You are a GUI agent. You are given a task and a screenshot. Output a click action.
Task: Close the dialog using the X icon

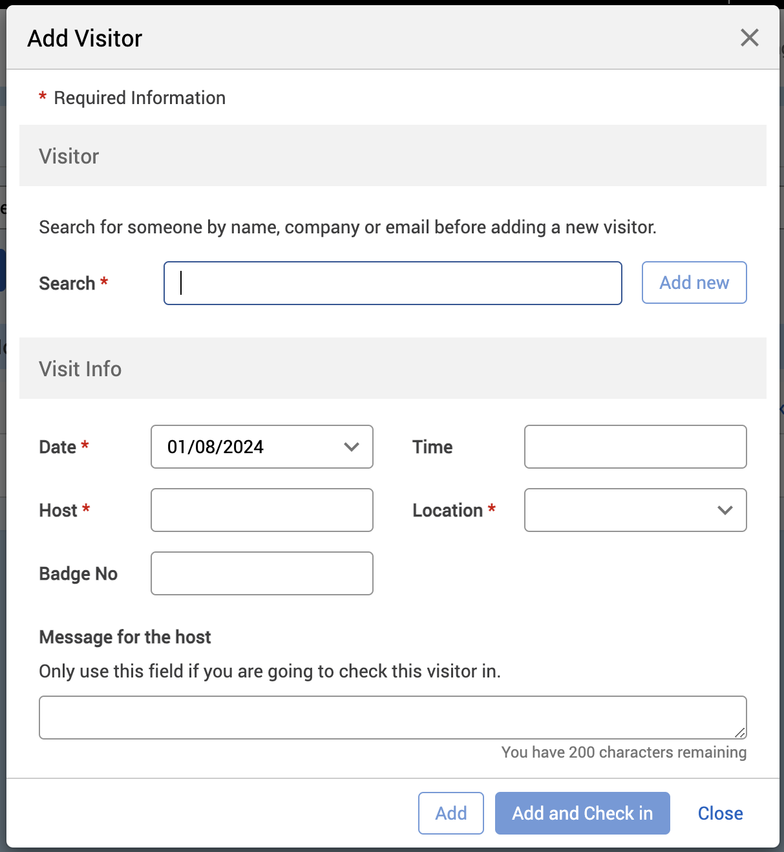[x=749, y=37]
